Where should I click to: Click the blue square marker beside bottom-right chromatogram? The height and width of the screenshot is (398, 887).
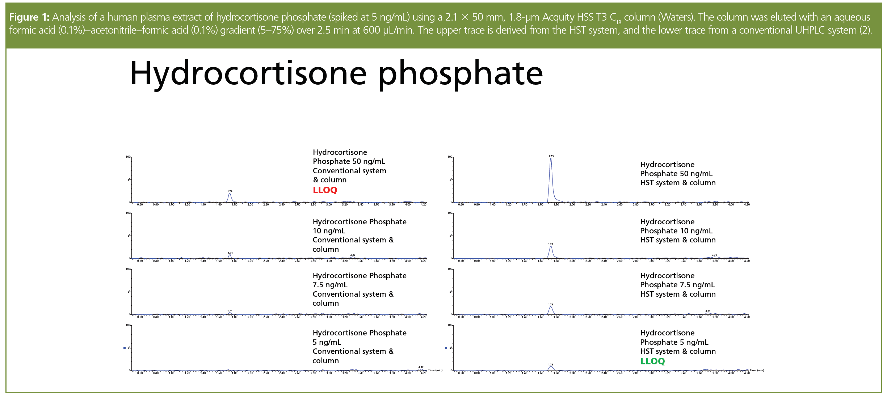(x=446, y=348)
